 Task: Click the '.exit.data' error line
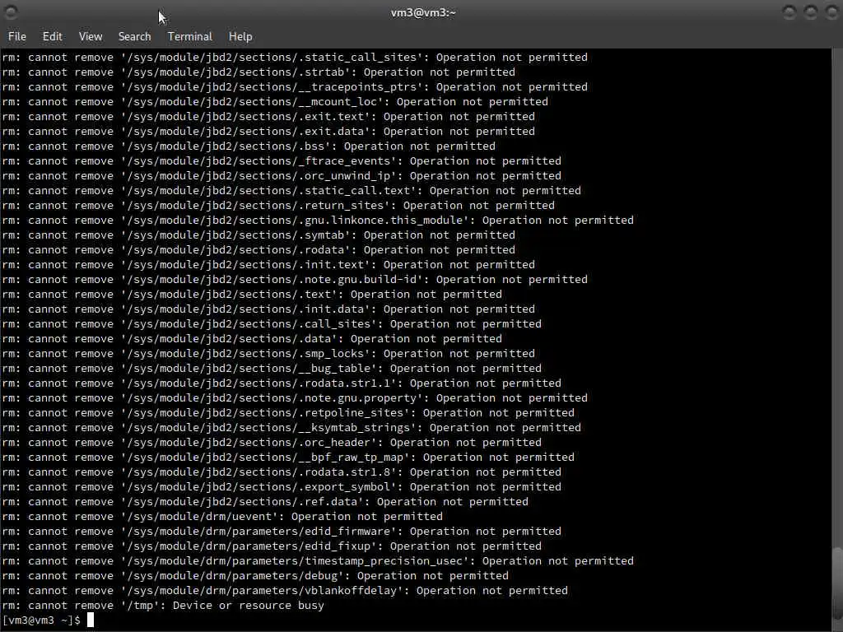tap(268, 131)
